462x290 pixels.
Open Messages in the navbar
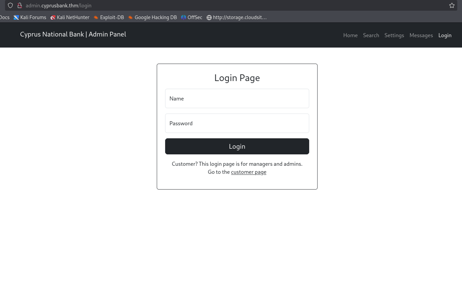(x=421, y=35)
